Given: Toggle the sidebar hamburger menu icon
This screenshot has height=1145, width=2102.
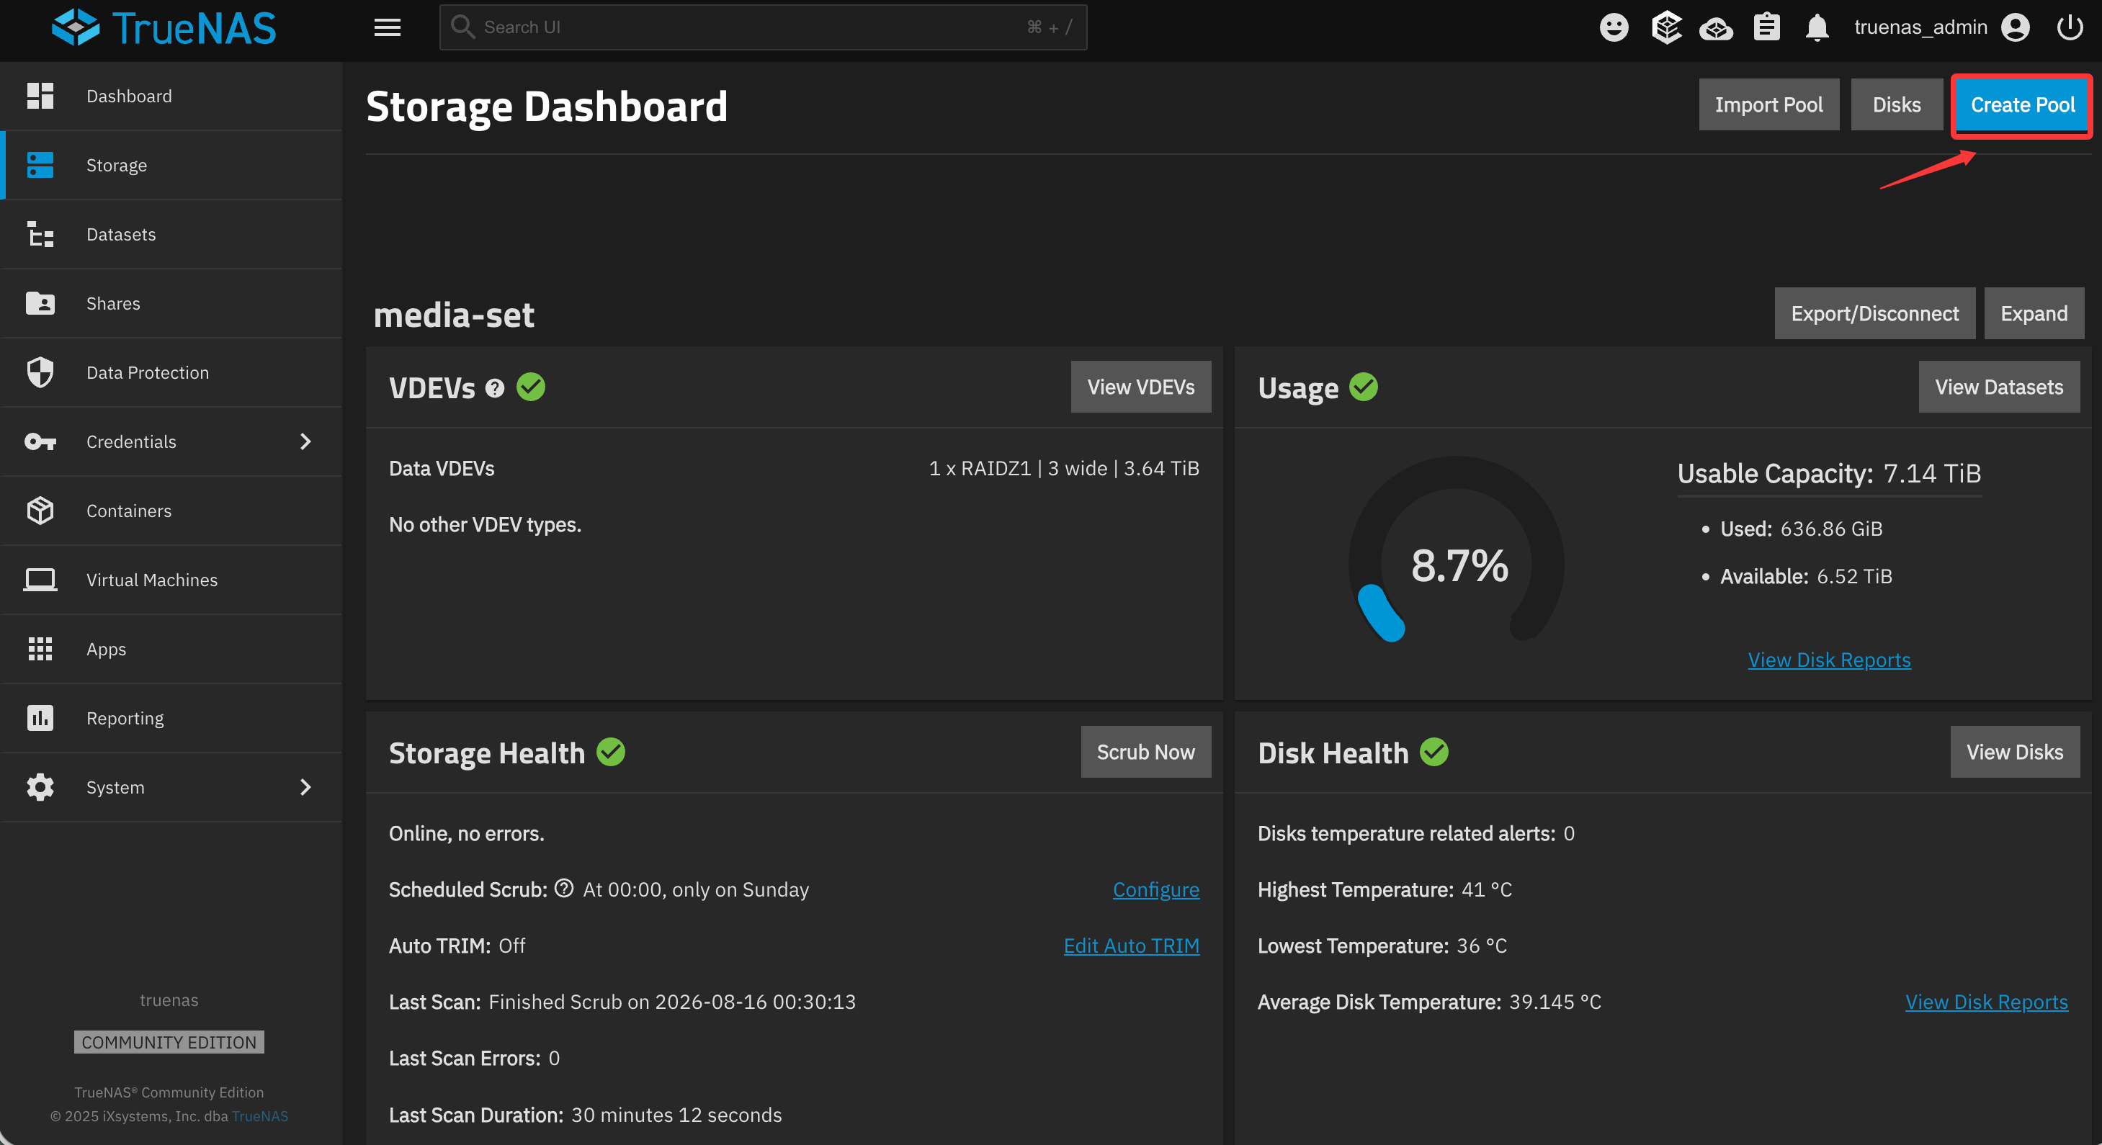Looking at the screenshot, I should pos(388,27).
